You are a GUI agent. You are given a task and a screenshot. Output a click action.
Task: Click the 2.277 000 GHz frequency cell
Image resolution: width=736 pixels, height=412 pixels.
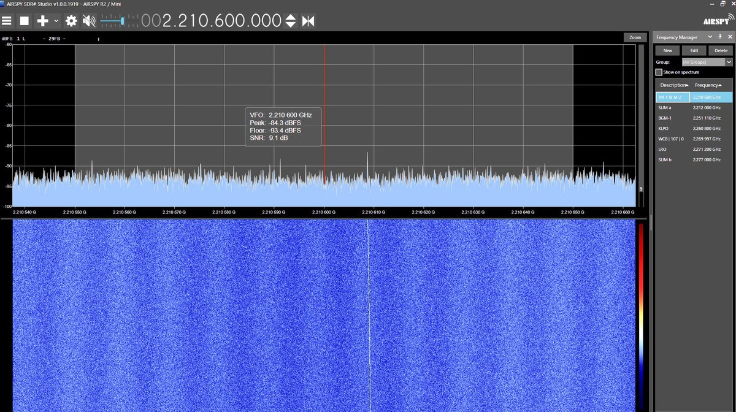711,159
